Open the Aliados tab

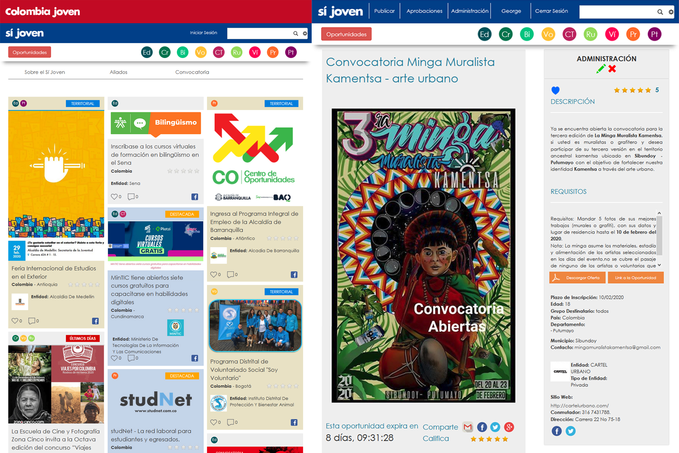tap(118, 72)
